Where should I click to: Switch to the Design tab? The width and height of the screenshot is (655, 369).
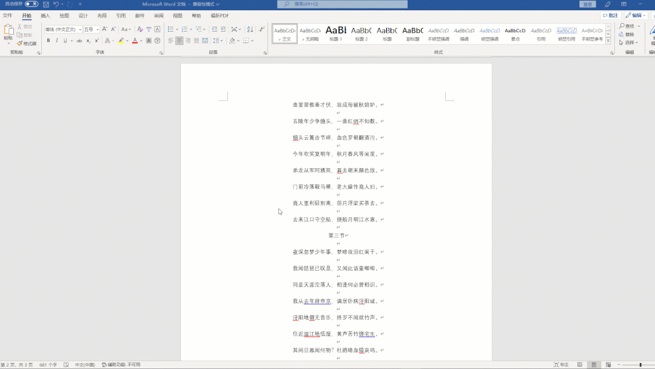pyautogui.click(x=83, y=16)
